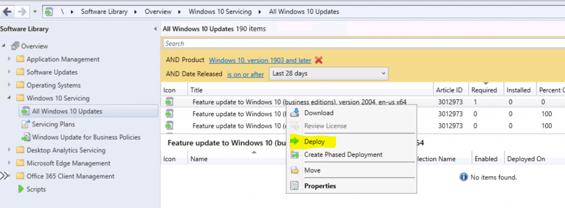
Task: Click the Application Management folder icon
Action: coord(20,59)
